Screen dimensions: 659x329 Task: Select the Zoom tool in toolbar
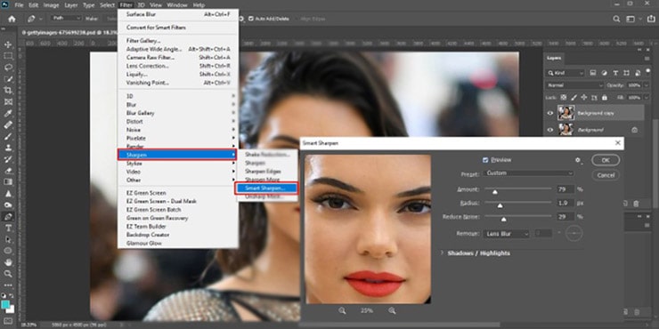pyautogui.click(x=8, y=274)
